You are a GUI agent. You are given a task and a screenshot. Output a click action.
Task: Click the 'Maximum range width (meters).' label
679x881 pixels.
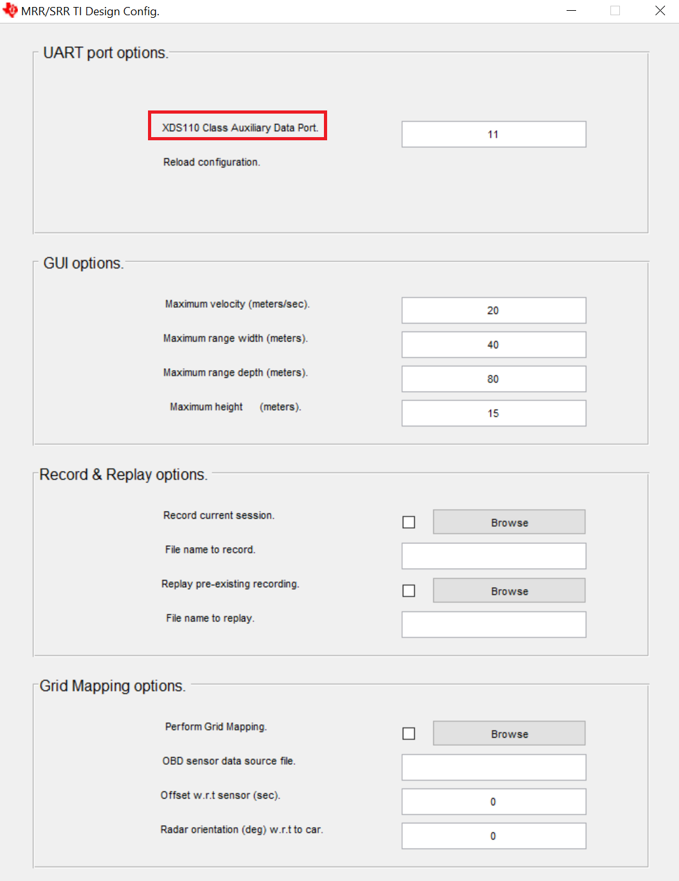236,339
